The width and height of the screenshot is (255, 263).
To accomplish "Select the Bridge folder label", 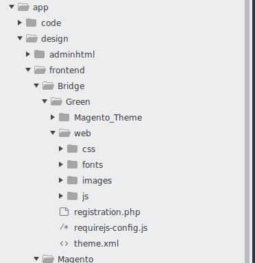I will click(x=71, y=86).
